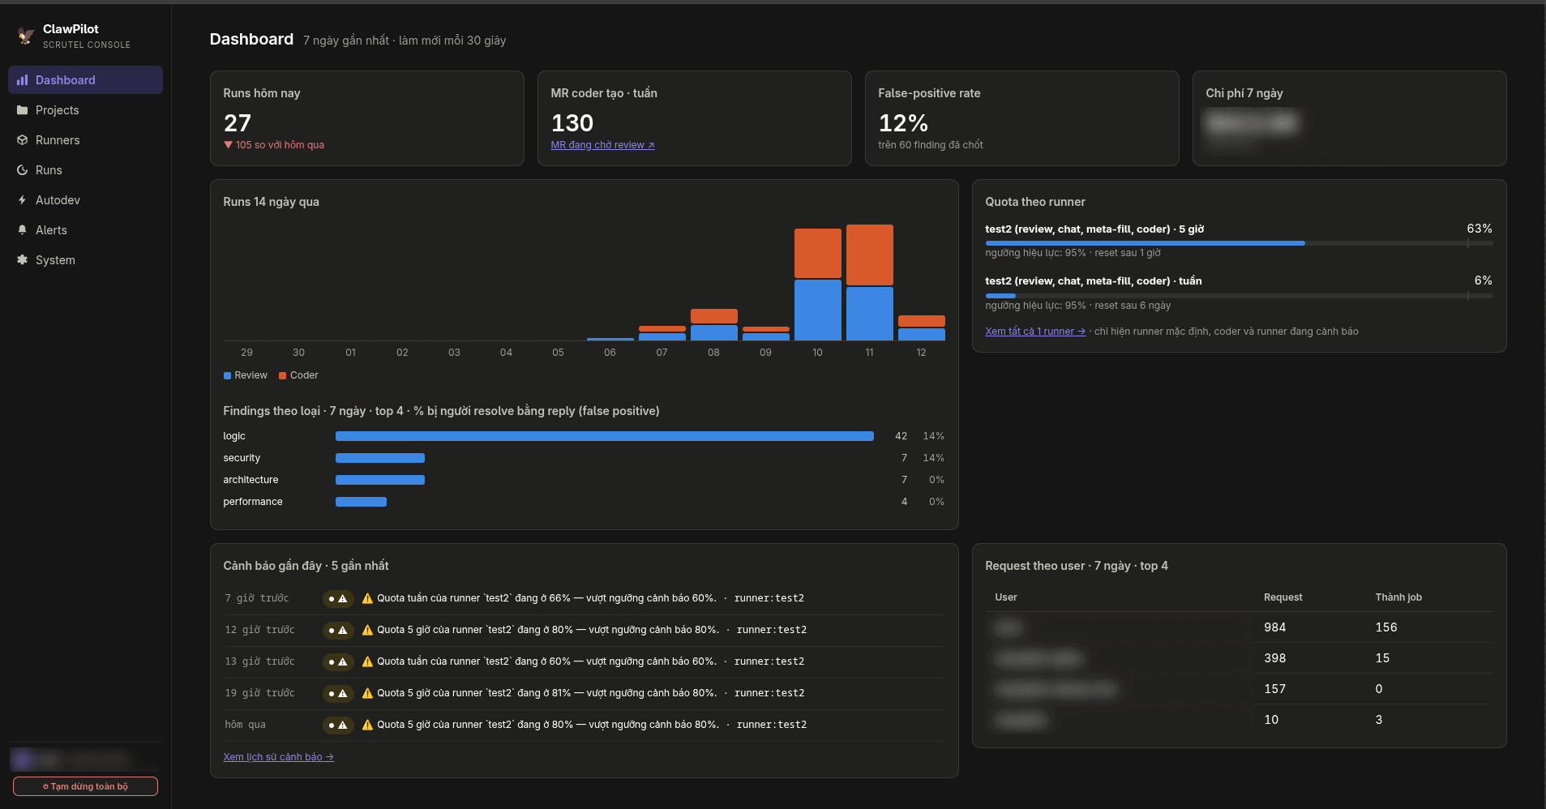Click the warning badge on the '19 giờ trước' alert

[x=338, y=694]
